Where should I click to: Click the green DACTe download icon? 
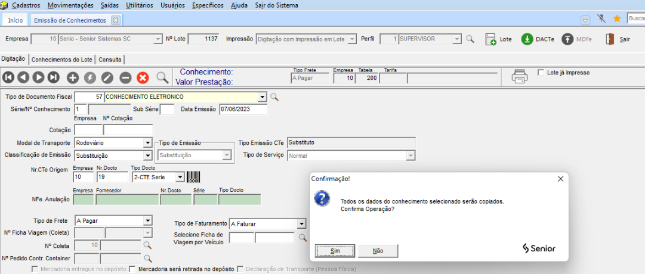[x=527, y=39]
